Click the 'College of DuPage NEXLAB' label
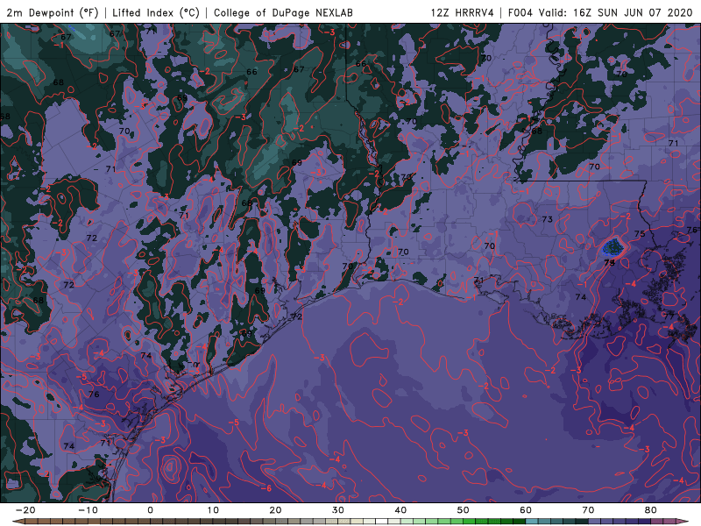 283,12
